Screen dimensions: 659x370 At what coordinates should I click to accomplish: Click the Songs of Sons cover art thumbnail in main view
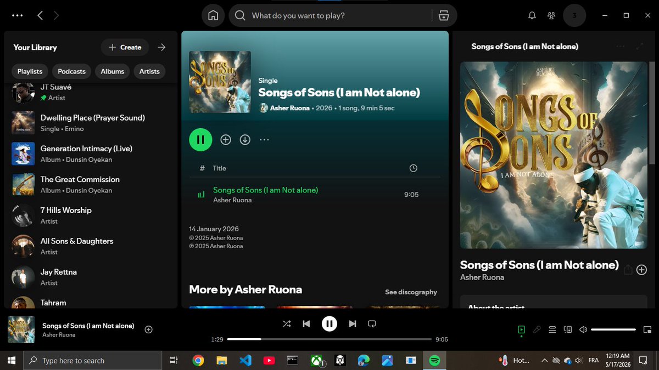[x=220, y=82]
